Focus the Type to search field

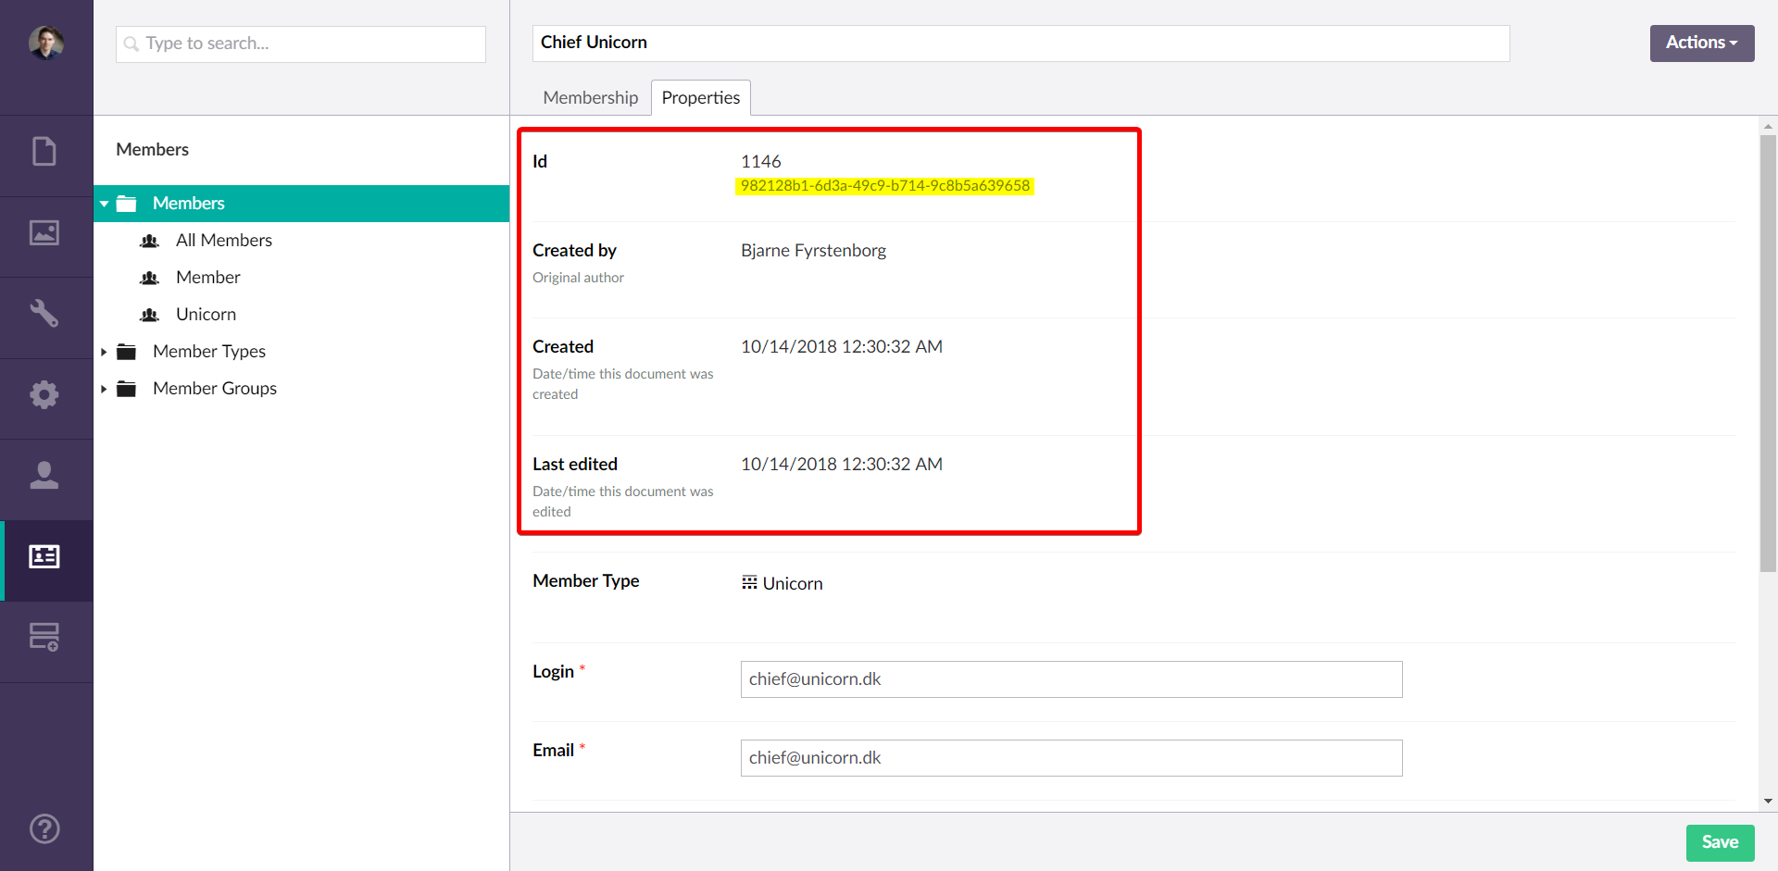tap(301, 44)
